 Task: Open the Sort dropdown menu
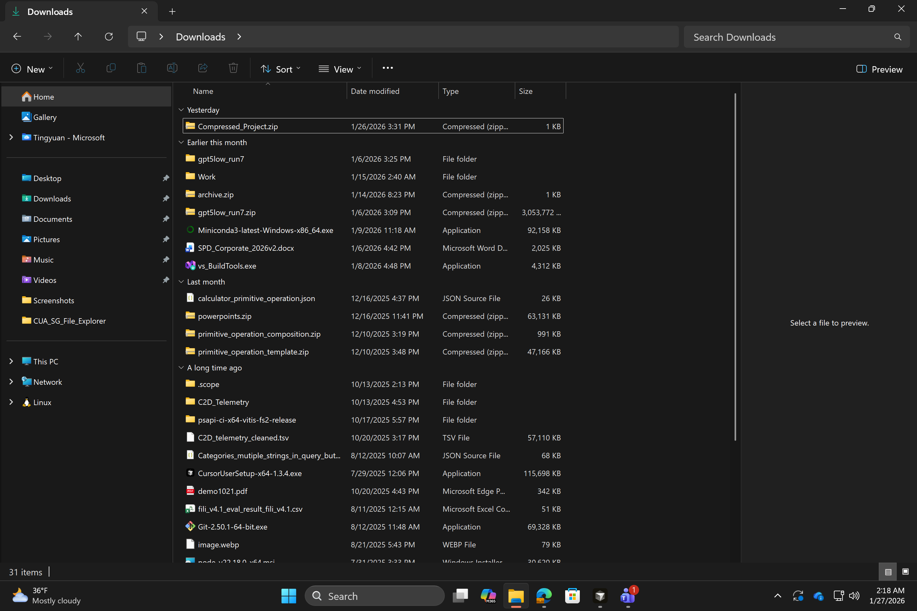click(280, 69)
